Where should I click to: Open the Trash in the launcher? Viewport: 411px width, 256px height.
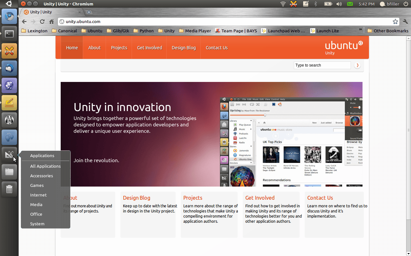(x=9, y=189)
